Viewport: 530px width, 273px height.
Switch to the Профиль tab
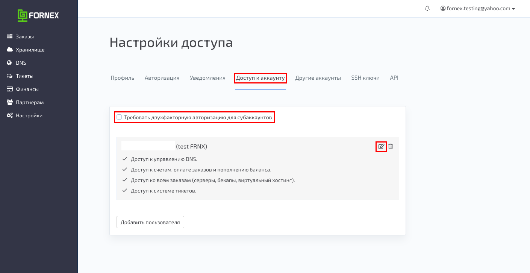click(122, 78)
